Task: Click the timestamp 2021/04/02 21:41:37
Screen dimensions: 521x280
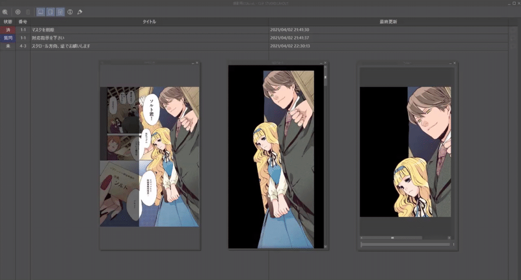Action: point(289,38)
